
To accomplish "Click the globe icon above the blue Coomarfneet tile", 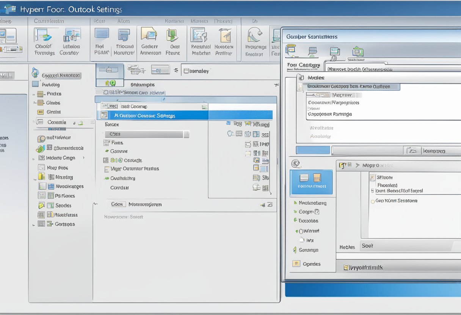I will pyautogui.click(x=295, y=164).
